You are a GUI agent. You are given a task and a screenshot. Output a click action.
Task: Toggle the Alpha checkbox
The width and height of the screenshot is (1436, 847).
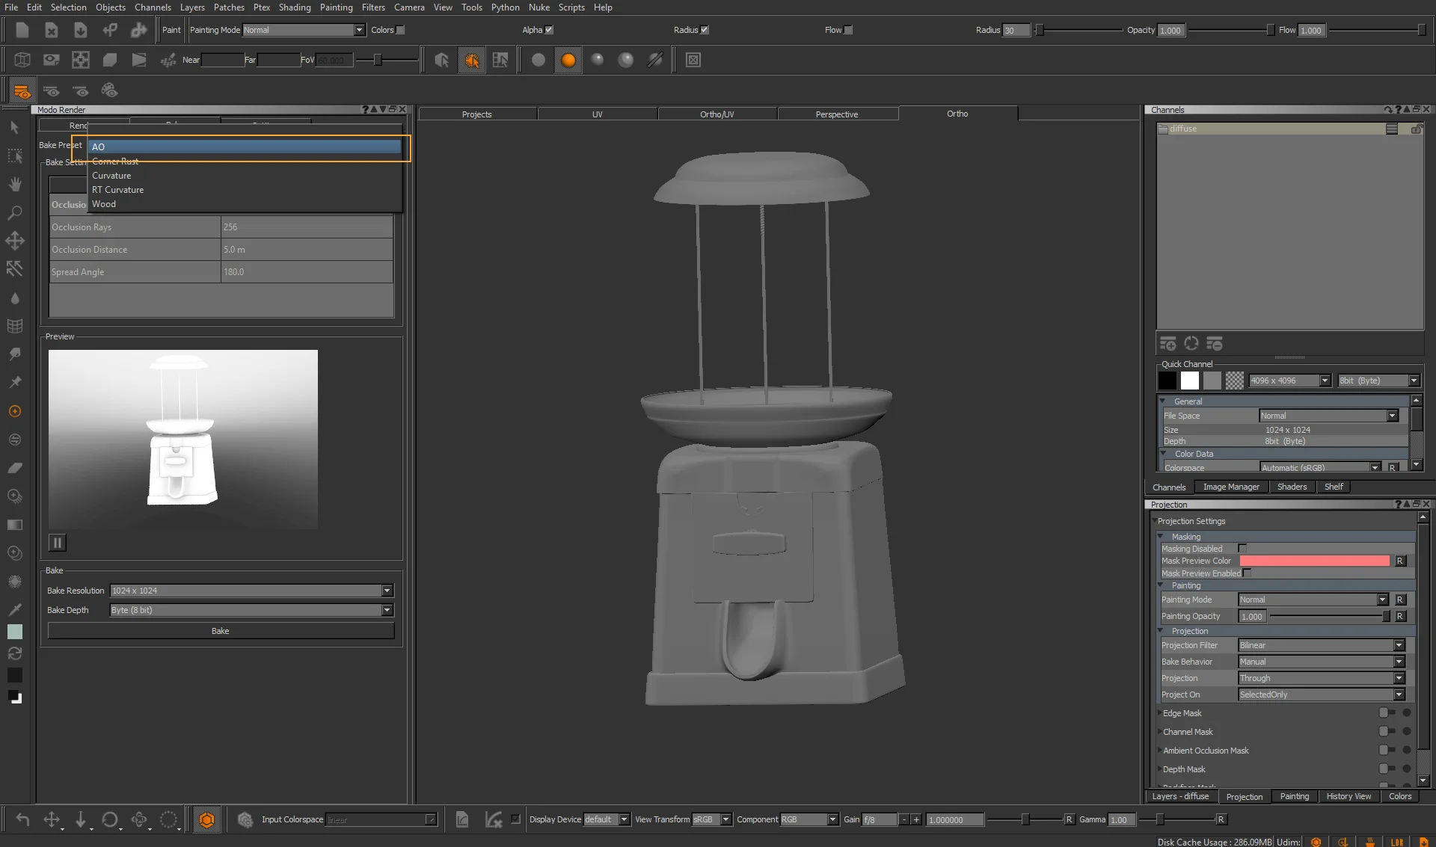(x=549, y=30)
